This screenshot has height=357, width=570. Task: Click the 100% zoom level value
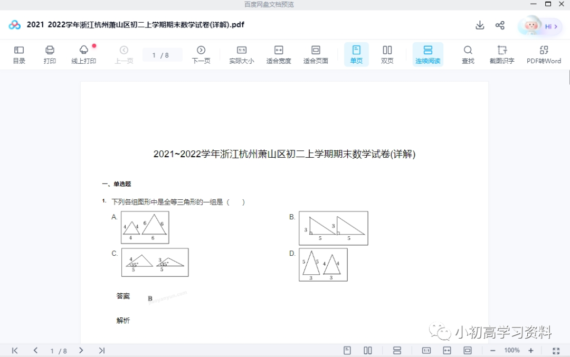tap(512, 350)
